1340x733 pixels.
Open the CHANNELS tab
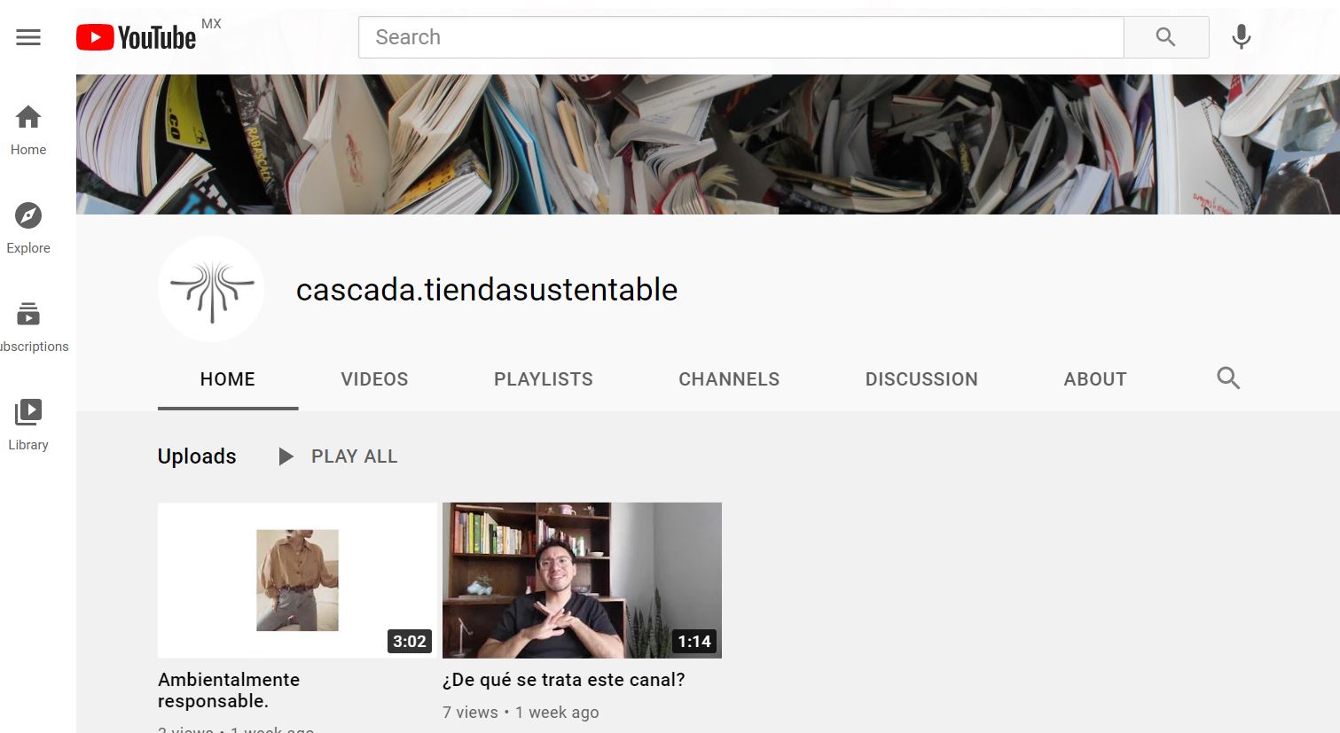[x=729, y=379]
